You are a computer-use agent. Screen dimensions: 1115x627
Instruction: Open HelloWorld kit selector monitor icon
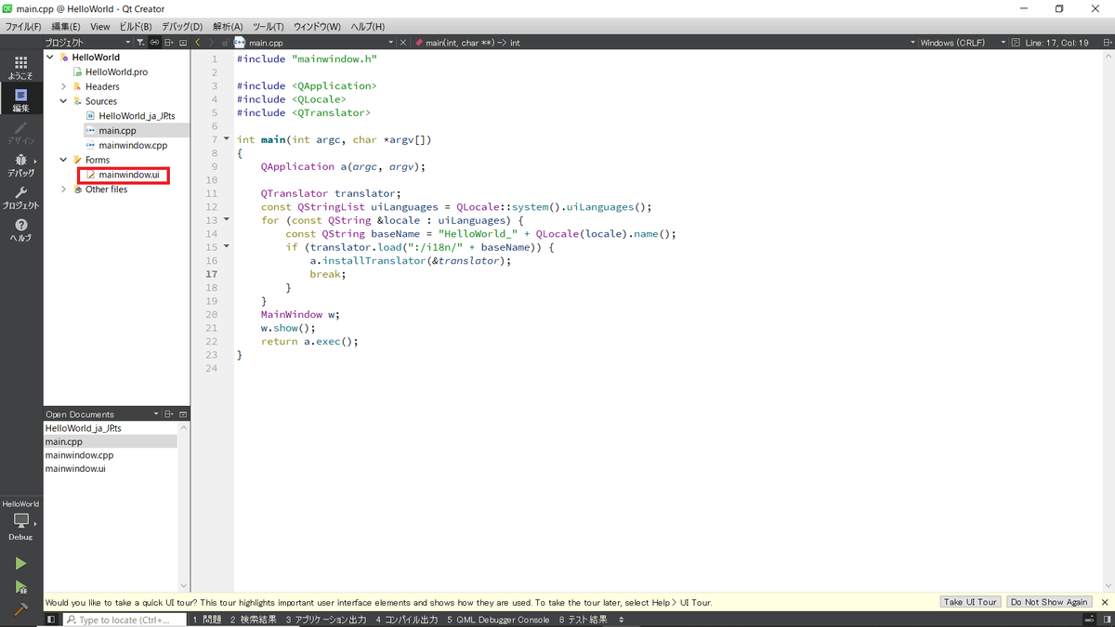(20, 520)
